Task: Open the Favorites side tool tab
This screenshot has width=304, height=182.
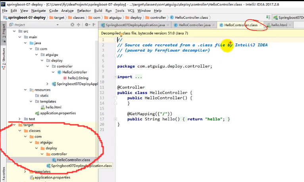Action: coord(4,174)
